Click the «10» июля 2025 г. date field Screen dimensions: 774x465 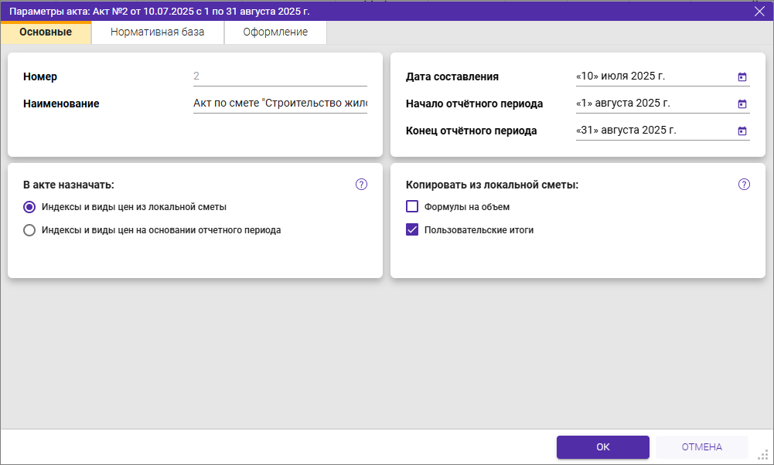tap(650, 76)
